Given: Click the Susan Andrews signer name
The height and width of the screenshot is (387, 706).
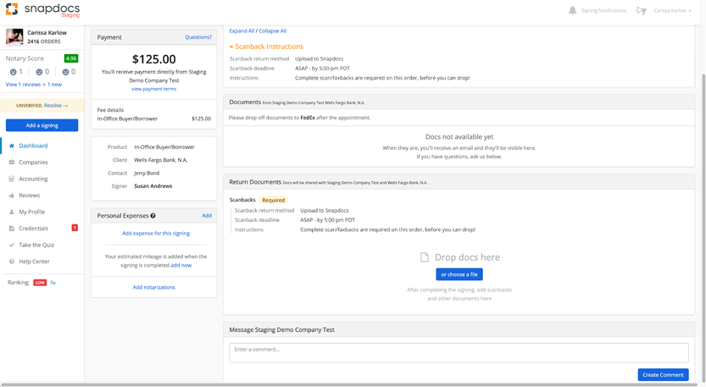Looking at the screenshot, I should point(153,185).
